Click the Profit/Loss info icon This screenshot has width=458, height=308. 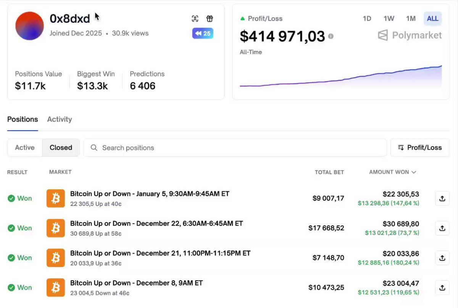331,36
